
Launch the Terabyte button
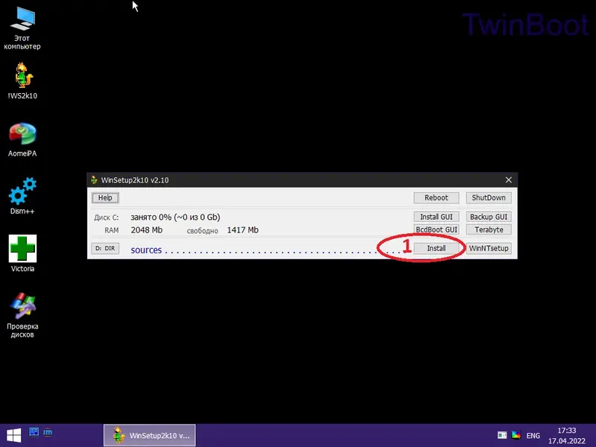click(489, 229)
